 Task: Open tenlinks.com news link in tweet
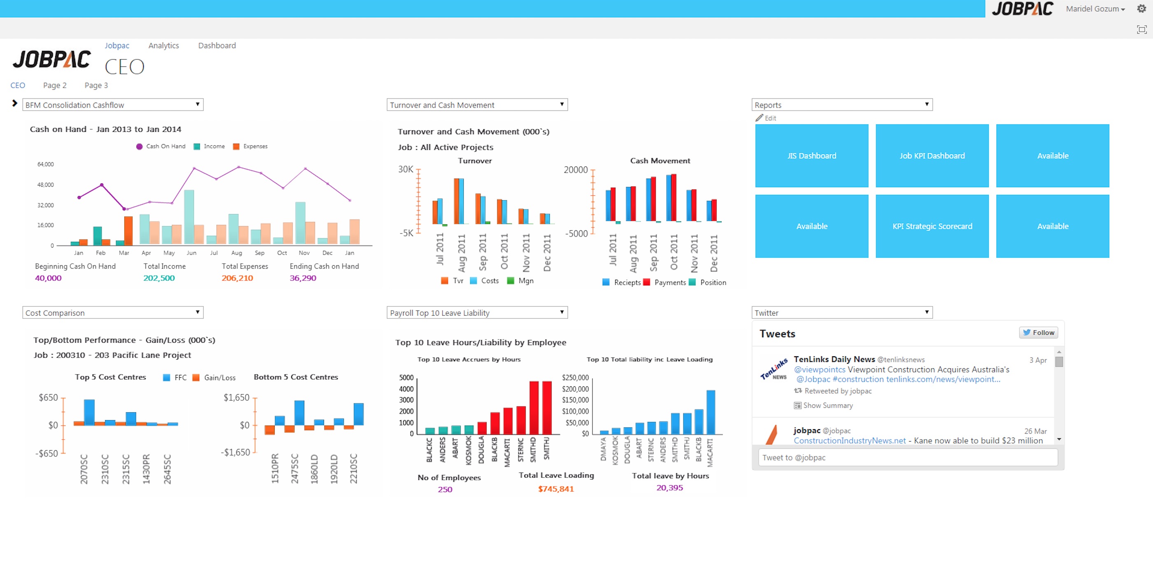pyautogui.click(x=943, y=379)
